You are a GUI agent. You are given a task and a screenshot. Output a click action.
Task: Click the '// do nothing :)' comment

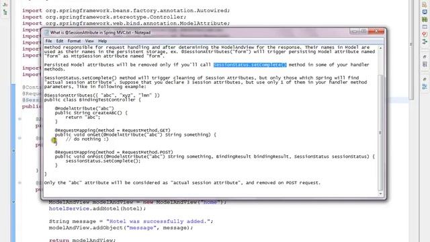(87, 139)
